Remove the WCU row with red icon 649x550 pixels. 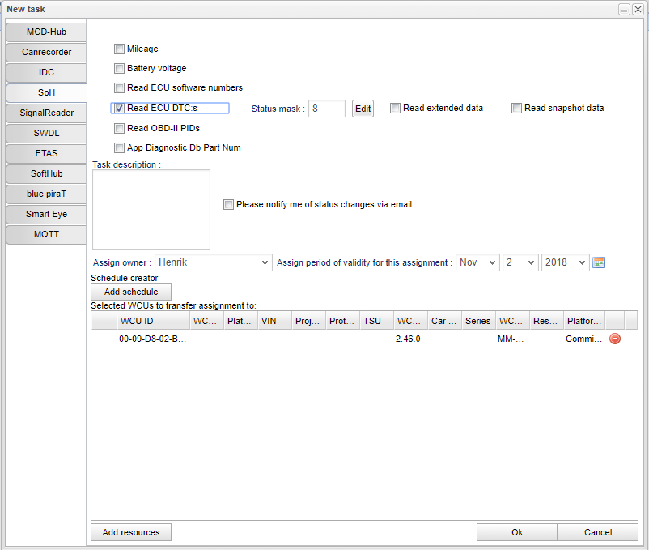point(615,339)
